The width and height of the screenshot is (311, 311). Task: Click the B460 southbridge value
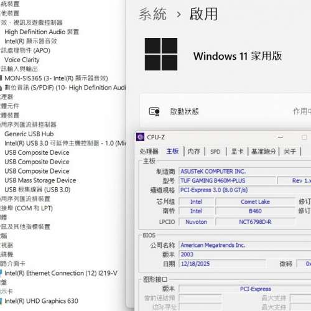[255, 211]
